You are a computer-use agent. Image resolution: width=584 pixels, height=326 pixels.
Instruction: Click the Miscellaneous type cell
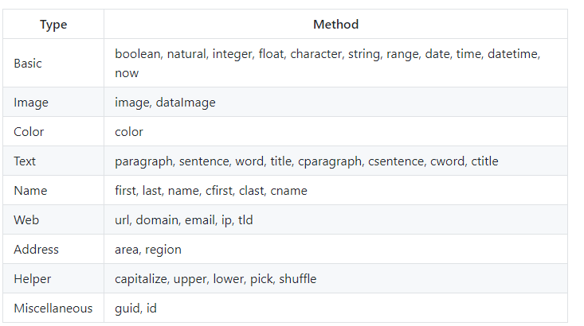click(53, 308)
